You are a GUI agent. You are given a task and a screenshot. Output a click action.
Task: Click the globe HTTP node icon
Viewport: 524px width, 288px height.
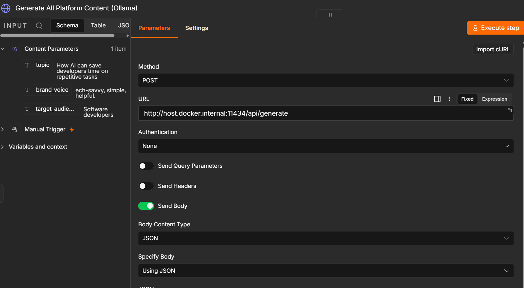click(x=6, y=8)
